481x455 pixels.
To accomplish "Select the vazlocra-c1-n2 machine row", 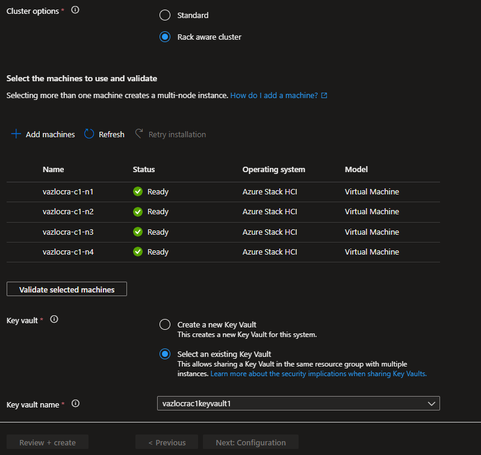I will coord(68,212).
